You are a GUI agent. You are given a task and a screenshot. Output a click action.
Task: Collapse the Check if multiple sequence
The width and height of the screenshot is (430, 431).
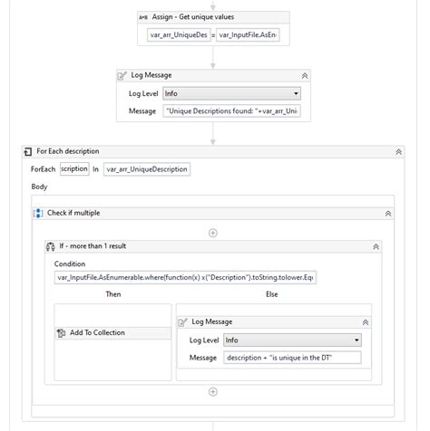pyautogui.click(x=388, y=214)
